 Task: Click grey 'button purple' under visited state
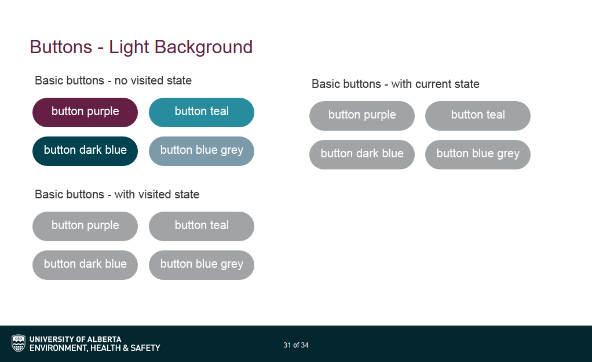tap(85, 226)
